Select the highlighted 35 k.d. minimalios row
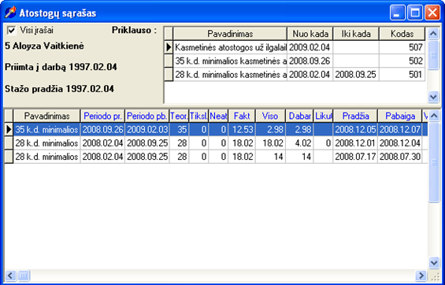Viewport: 445px width, 285px height. point(217,130)
